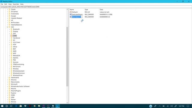Select the Khronos folder icon
192x108 pixels.
pos(9,80)
